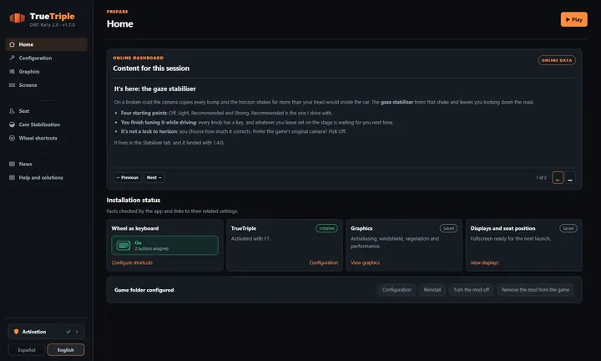The image size is (601, 361).
Task: Click the Saved badge on Graphics card
Action: coord(448,228)
